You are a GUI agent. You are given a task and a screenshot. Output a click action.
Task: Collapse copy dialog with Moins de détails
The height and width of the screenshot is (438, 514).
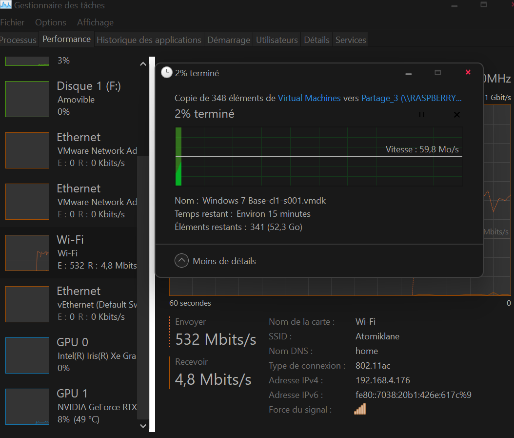pyautogui.click(x=216, y=261)
